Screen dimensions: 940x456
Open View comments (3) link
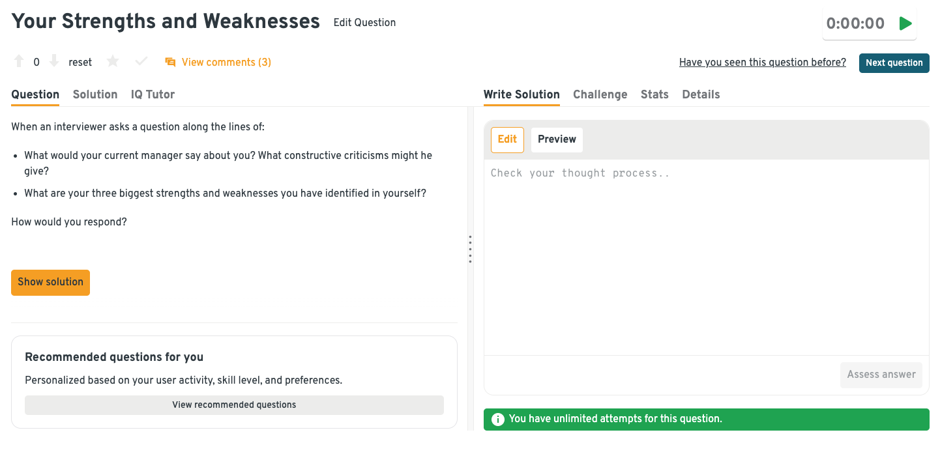click(x=226, y=63)
